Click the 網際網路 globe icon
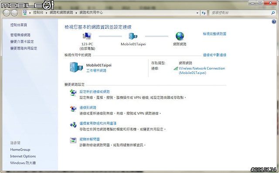Image resolution: width=279 pixels, height=173 pixels. tap(180, 36)
